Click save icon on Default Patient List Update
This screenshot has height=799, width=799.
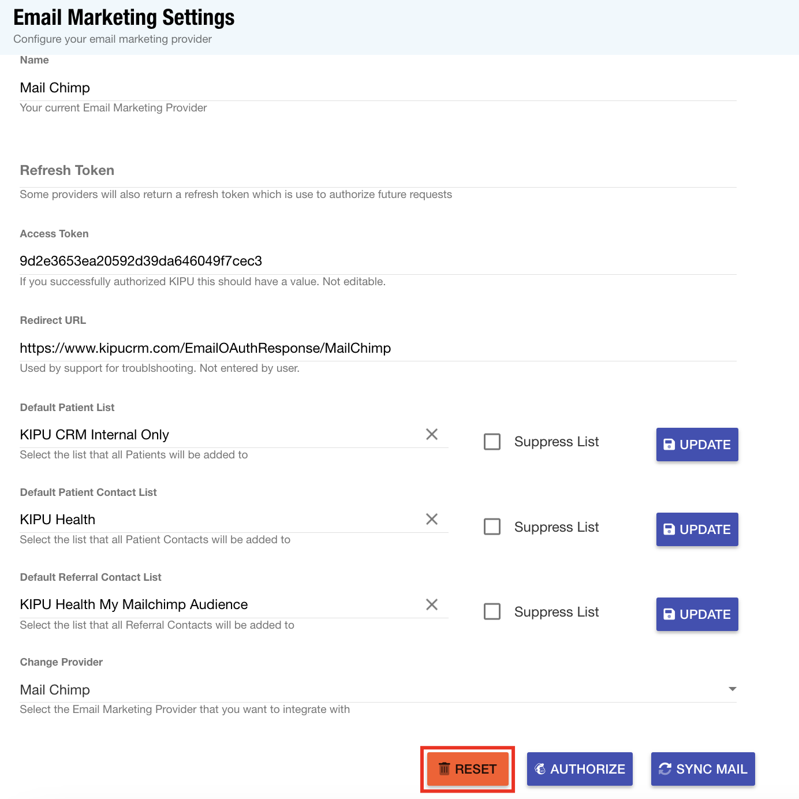[669, 445]
